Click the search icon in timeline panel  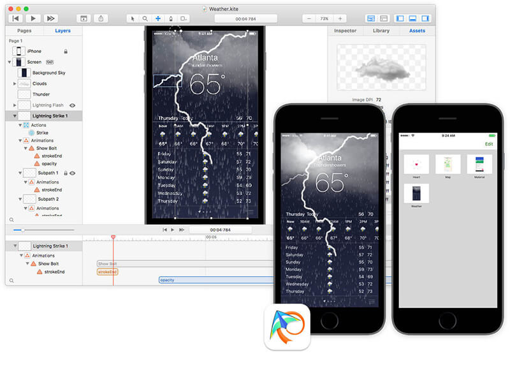(11, 281)
